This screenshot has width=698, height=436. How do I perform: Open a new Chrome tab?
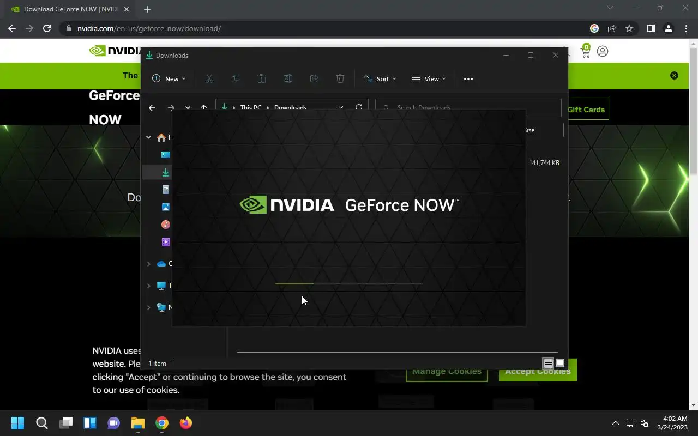[x=147, y=9]
